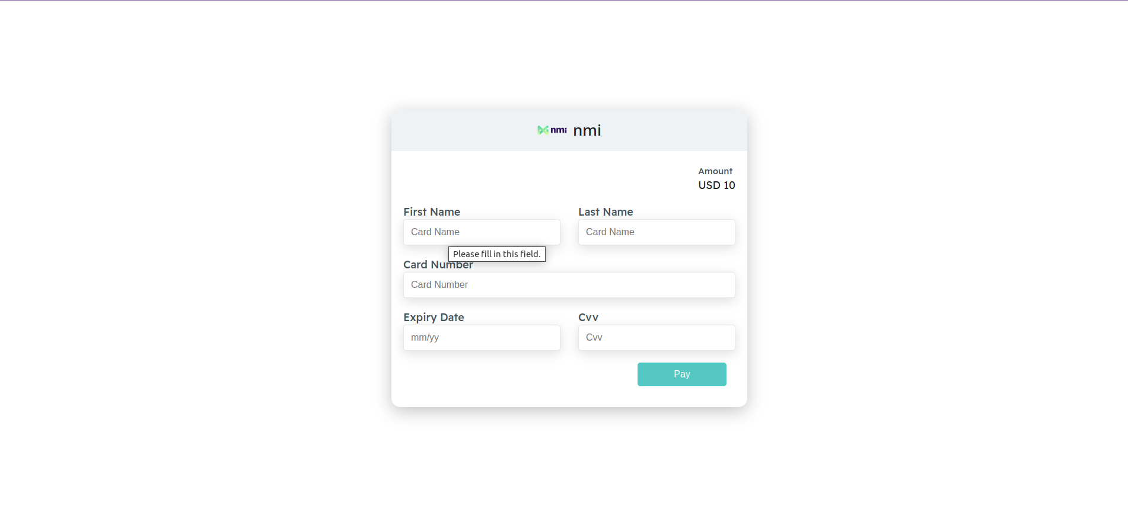1128x516 pixels.
Task: Click the Expiry Date label
Action: [434, 318]
